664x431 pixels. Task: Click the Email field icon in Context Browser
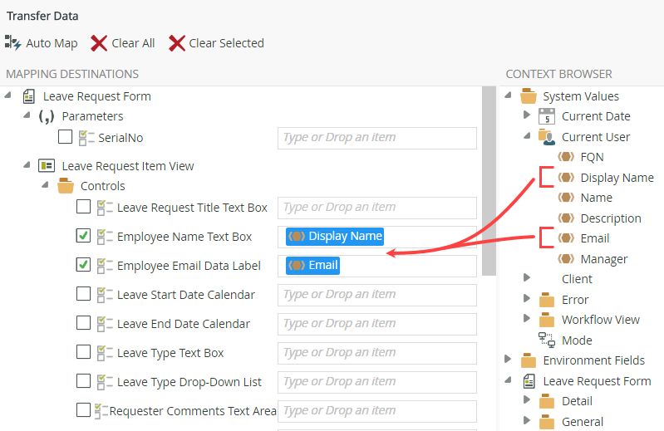coord(566,238)
